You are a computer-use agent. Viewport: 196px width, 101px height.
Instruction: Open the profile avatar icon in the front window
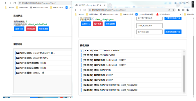coord(188,10)
